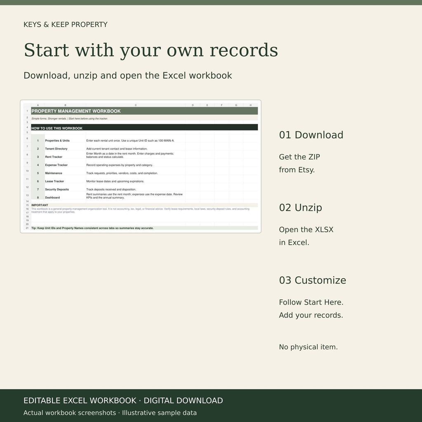Click the 'Open the XLSX' line

coord(306,230)
